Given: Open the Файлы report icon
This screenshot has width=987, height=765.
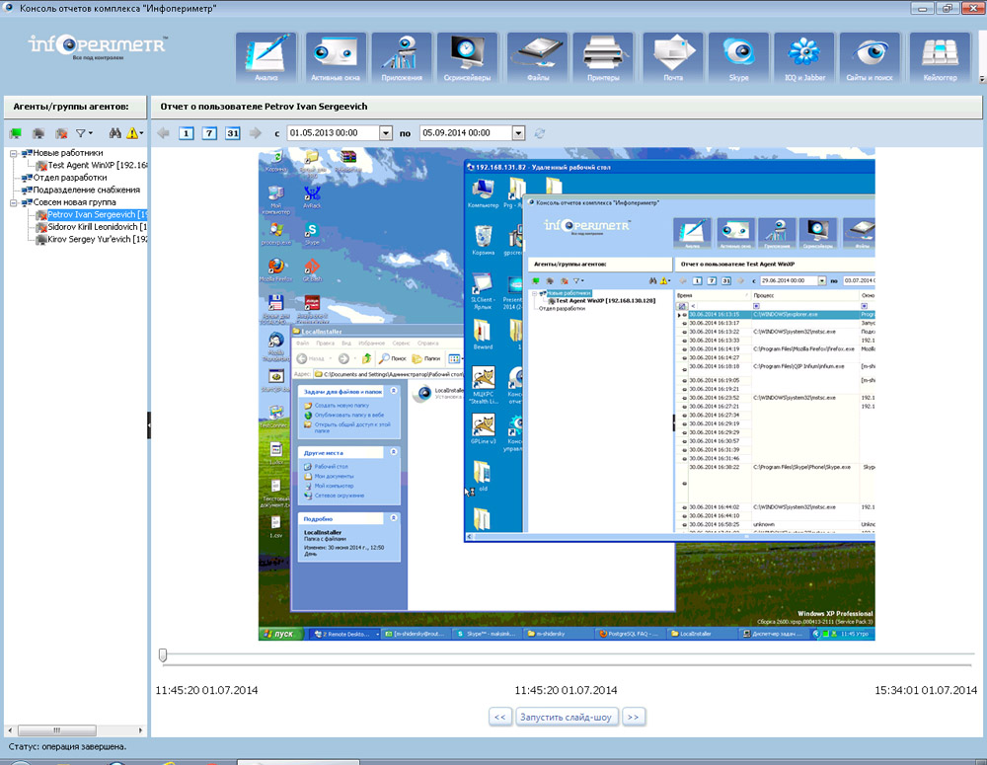Looking at the screenshot, I should click(x=538, y=57).
